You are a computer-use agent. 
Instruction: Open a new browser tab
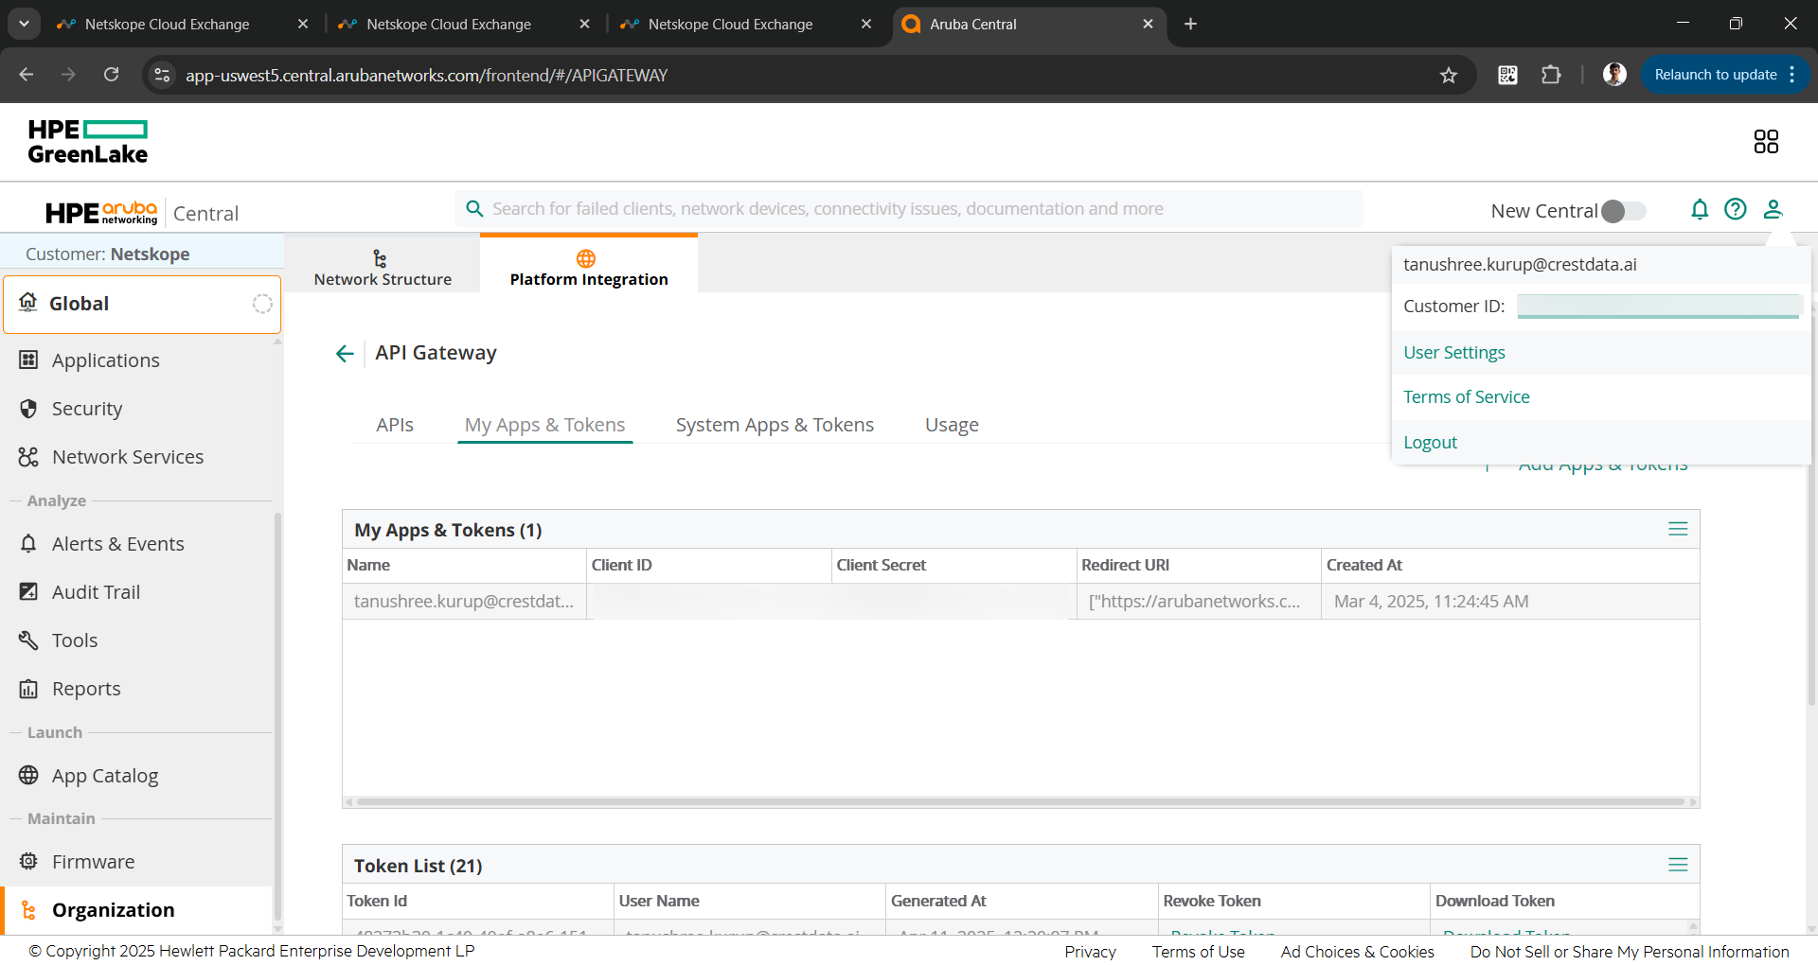click(x=1190, y=24)
